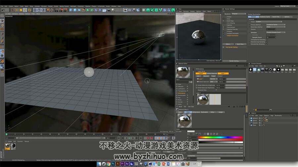Open the Render menu
Image resolution: width=298 pixels, height=167 pixels.
50,6
